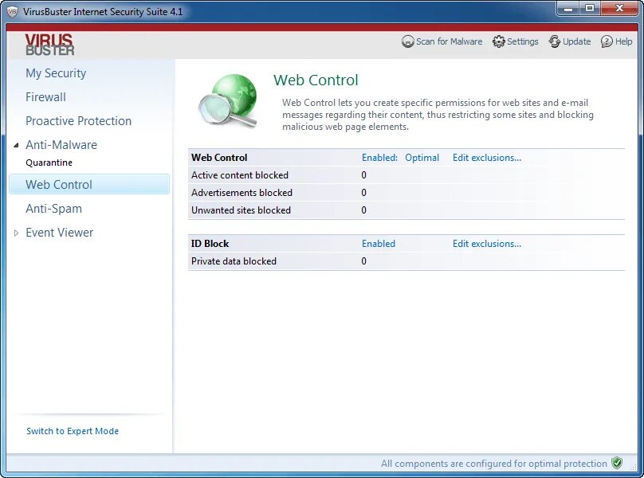
Task: Select Anti-Malware in sidebar
Action: click(x=61, y=144)
